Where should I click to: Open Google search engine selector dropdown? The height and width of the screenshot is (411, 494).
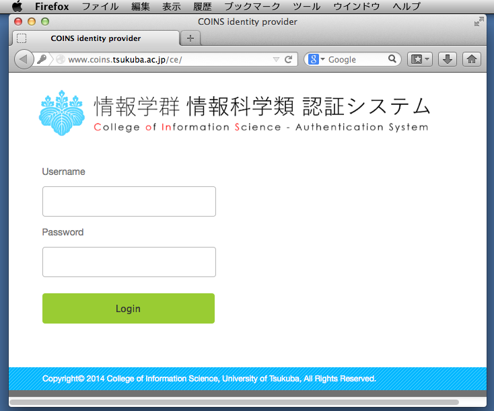coord(316,59)
